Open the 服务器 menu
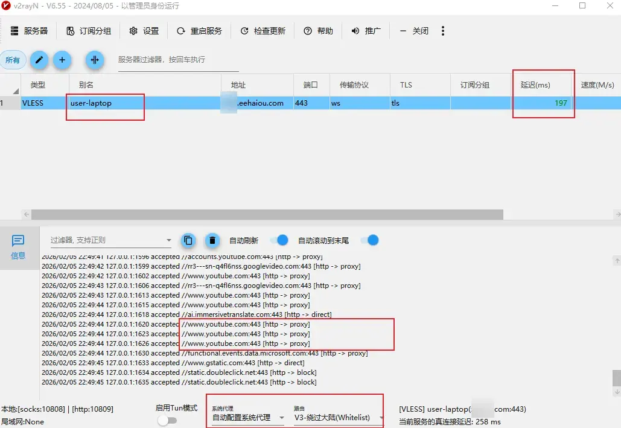 tap(29, 31)
